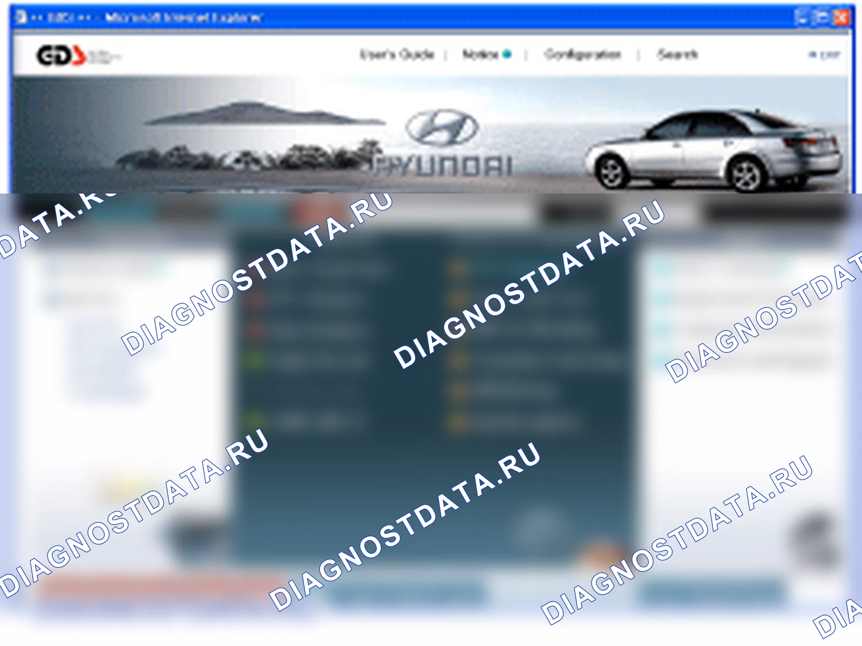The height and width of the screenshot is (646, 862).
Task: Click the Hyundai logo on banner
Action: click(442, 144)
